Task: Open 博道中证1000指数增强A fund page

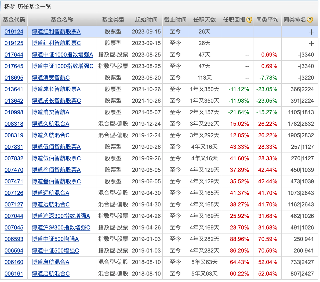Action: (x=62, y=55)
